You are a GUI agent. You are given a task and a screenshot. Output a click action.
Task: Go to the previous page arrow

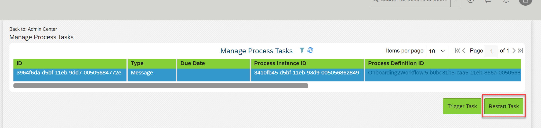pyautogui.click(x=464, y=51)
